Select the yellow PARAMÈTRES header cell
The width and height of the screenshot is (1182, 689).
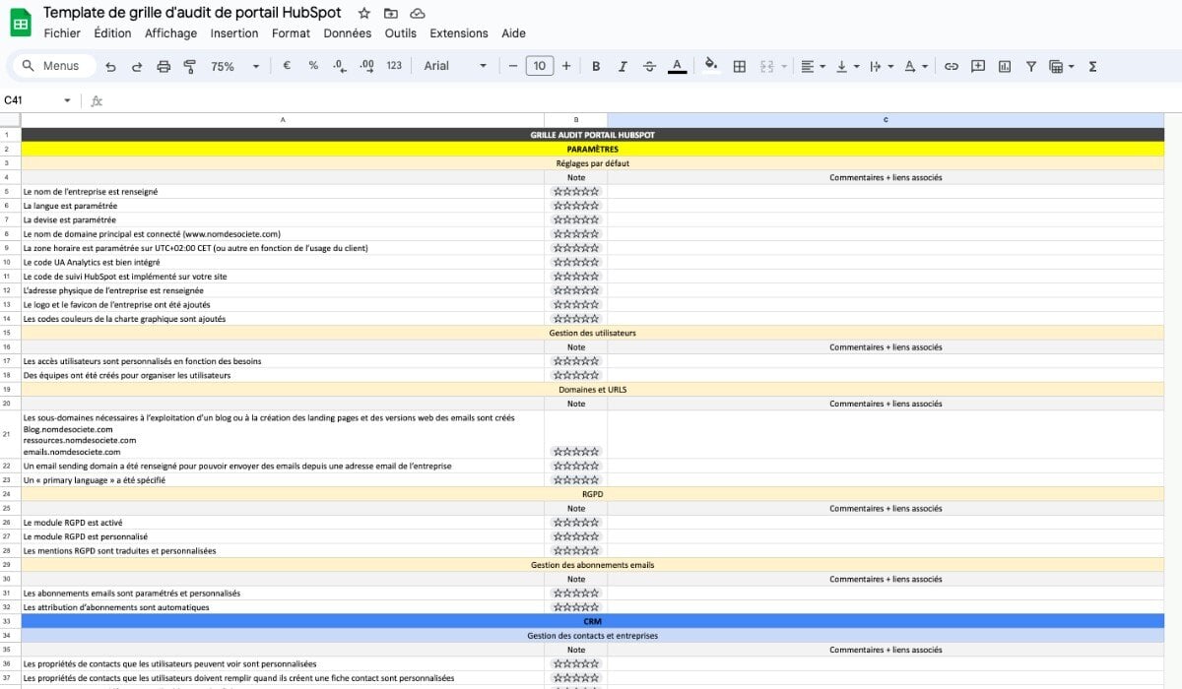point(592,150)
